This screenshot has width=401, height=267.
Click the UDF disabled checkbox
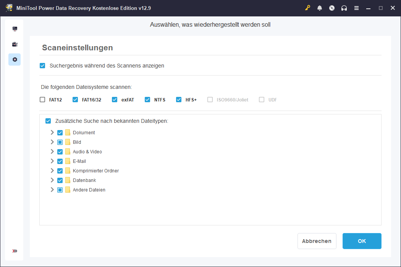261,100
